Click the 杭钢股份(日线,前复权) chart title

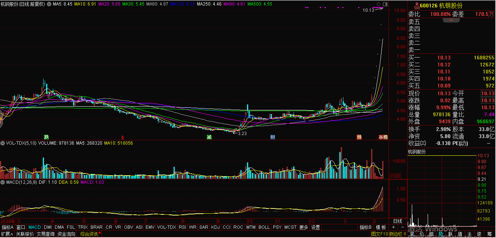[23, 4]
